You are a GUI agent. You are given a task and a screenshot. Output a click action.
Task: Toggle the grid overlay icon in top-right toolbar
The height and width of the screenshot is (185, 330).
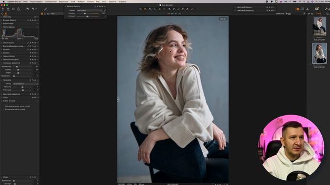(303, 9)
